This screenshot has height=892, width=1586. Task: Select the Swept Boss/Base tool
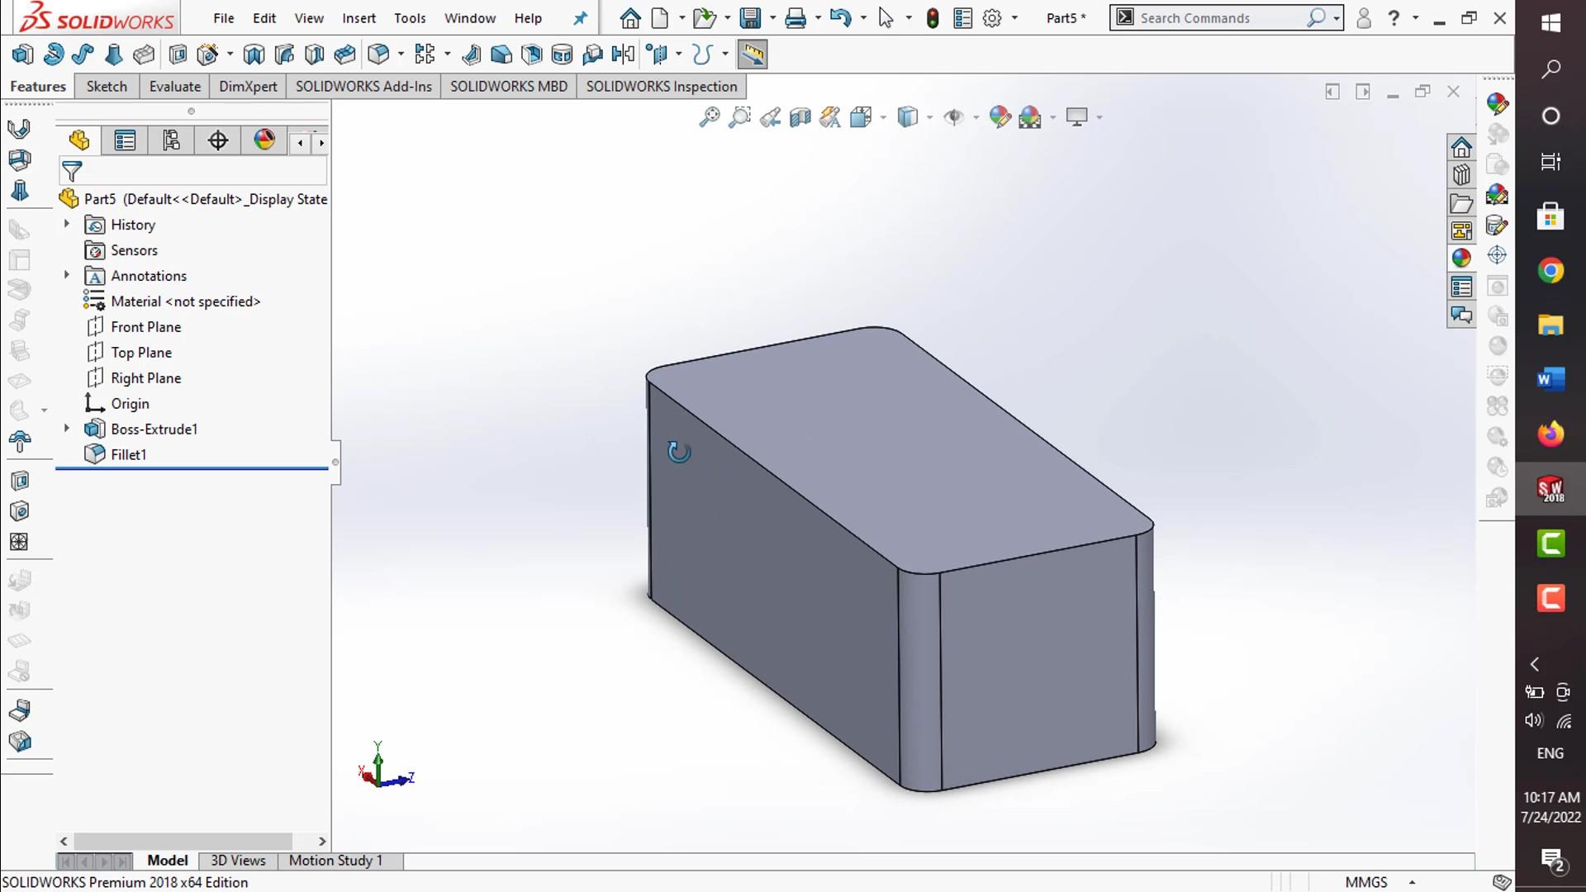[x=83, y=54]
